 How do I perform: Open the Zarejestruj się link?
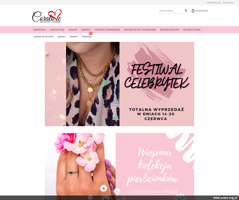[x=214, y=3]
